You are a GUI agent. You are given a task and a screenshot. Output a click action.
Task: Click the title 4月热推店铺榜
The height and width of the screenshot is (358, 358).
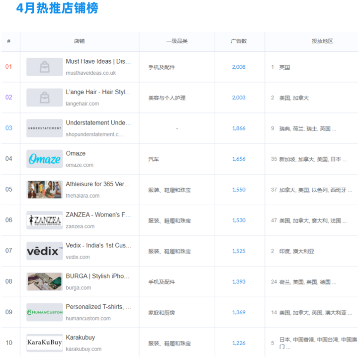pyautogui.click(x=57, y=8)
